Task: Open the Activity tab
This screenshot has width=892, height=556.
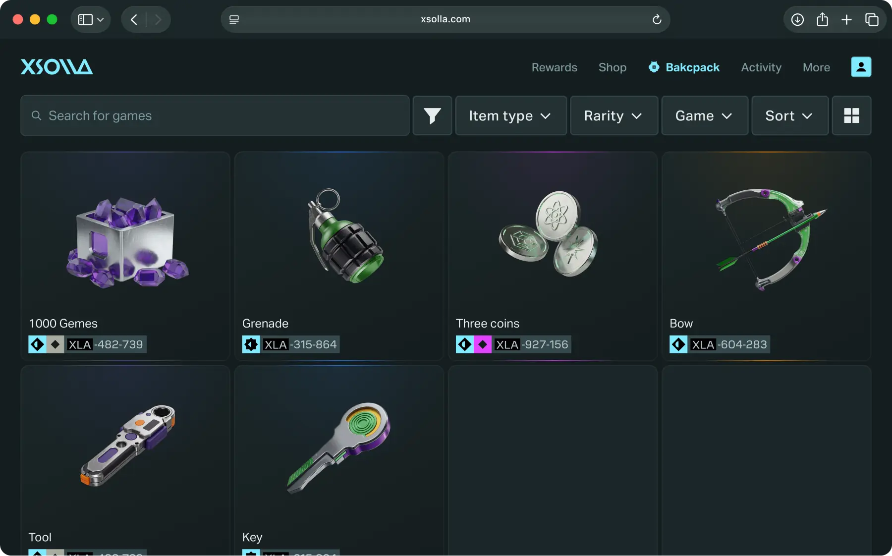Action: 761,67
